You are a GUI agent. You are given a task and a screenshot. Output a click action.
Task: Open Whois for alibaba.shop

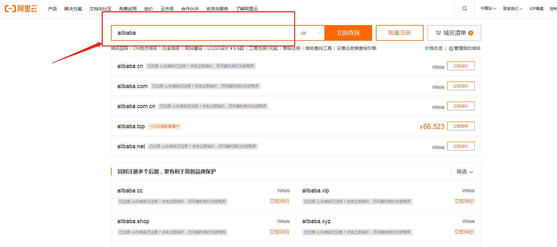[x=284, y=221]
